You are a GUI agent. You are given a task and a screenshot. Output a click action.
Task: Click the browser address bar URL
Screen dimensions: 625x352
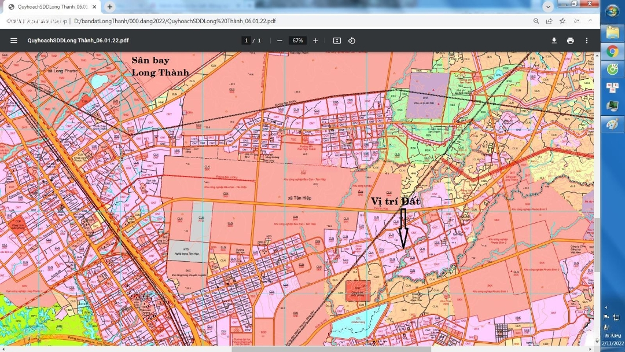point(175,21)
